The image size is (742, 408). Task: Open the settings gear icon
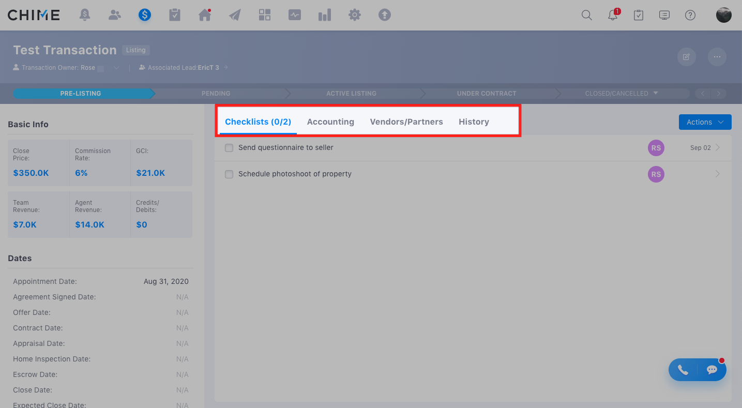[354, 15]
